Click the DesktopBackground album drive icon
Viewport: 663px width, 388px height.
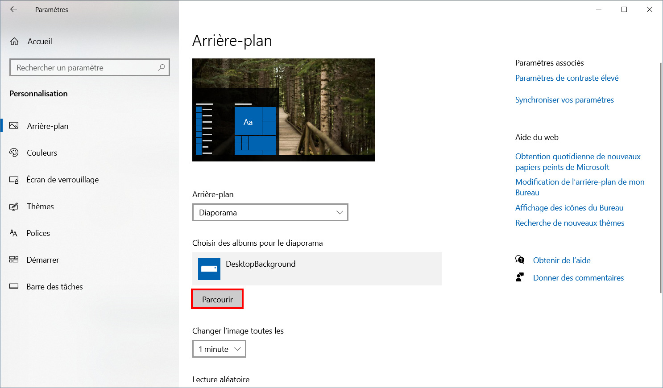coord(209,269)
